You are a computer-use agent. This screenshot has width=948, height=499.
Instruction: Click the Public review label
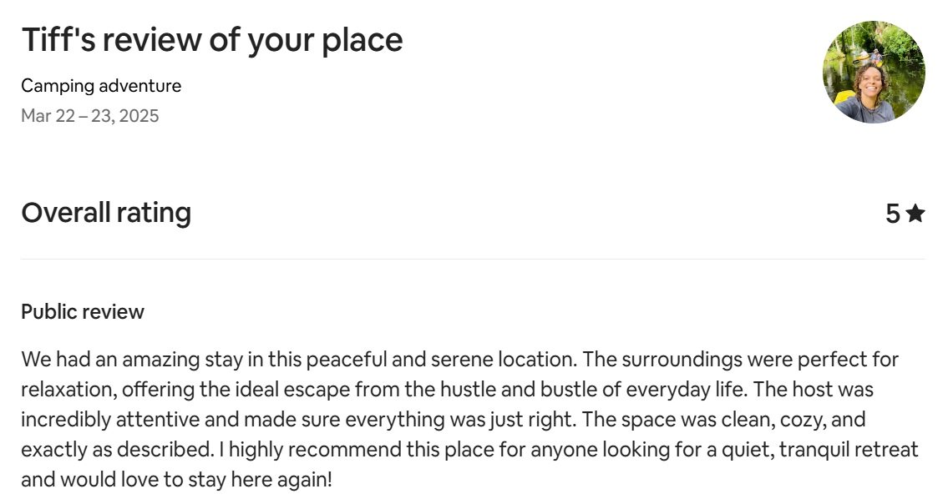pos(83,312)
